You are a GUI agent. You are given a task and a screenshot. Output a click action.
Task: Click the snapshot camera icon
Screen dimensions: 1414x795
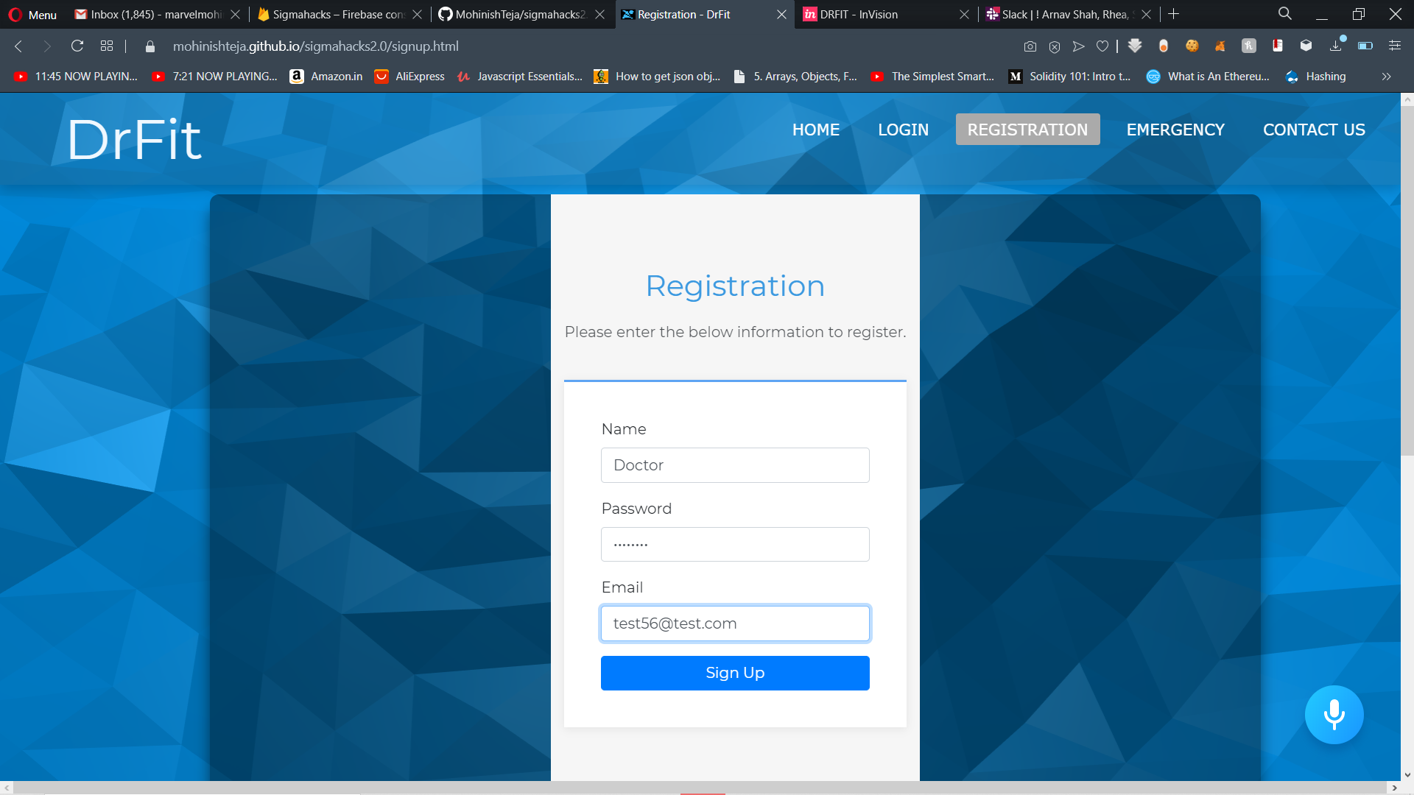pos(1030,46)
